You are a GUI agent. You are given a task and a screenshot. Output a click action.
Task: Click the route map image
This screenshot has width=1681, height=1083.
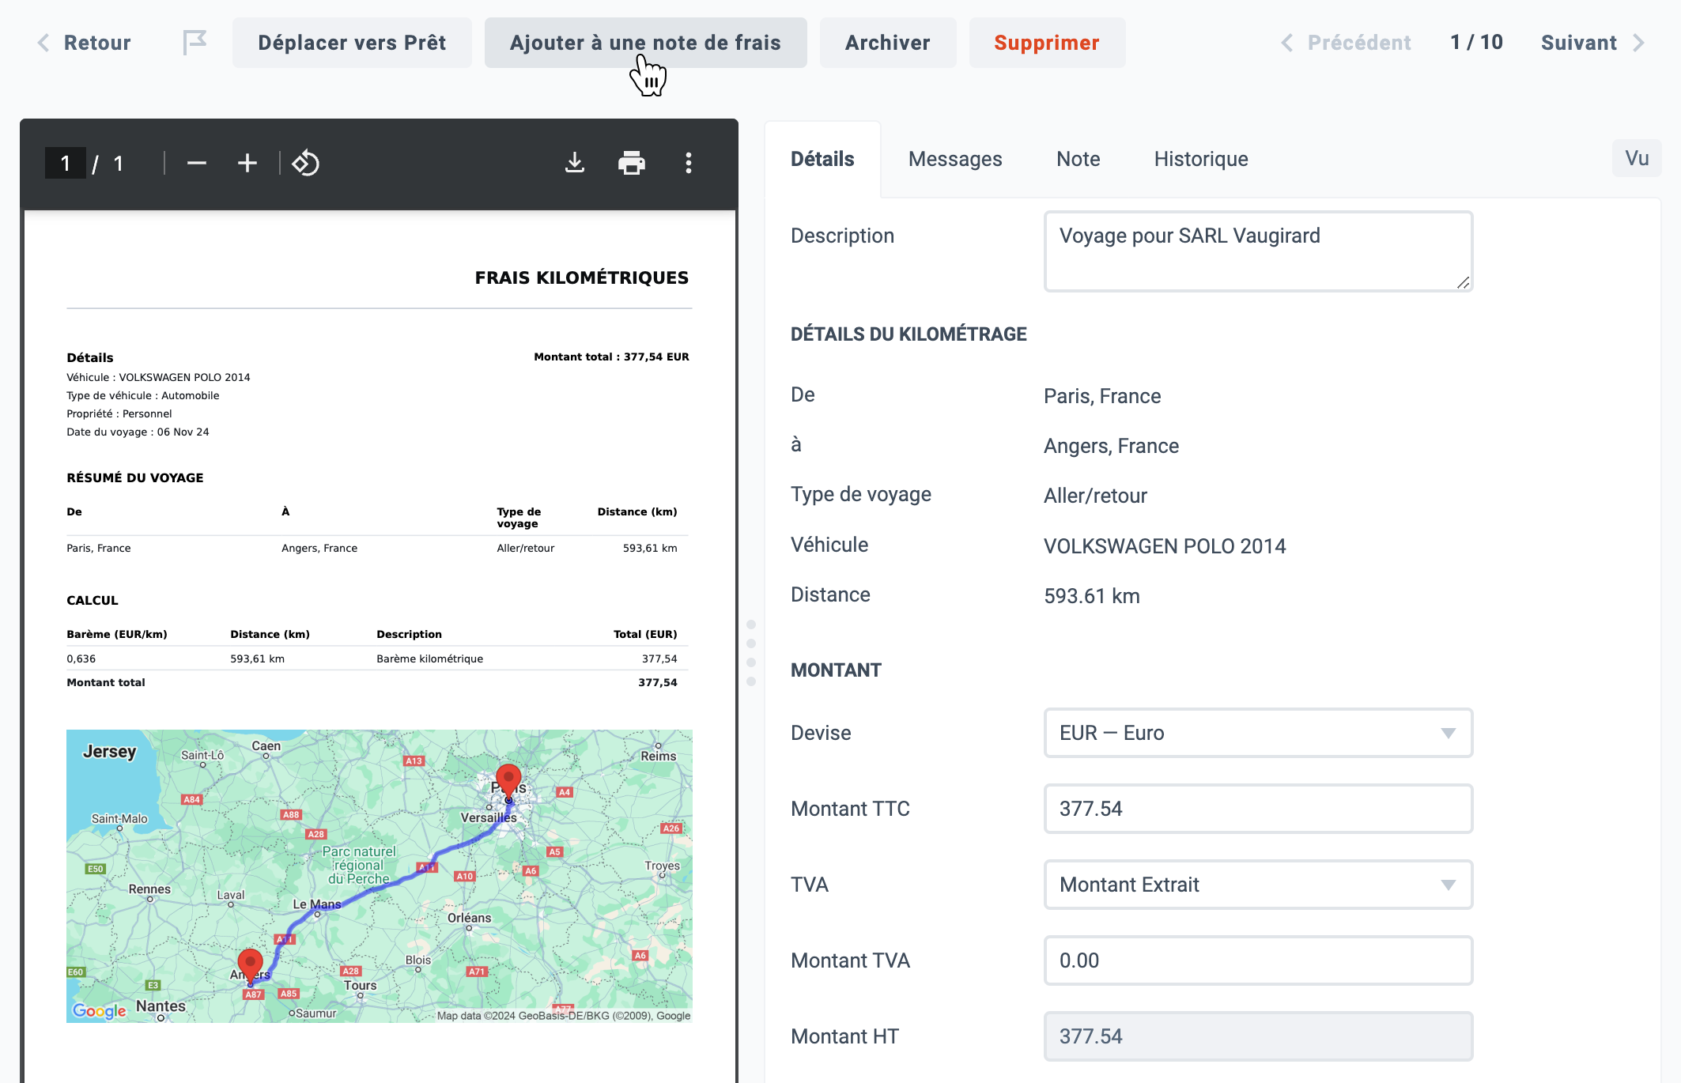coord(380,876)
